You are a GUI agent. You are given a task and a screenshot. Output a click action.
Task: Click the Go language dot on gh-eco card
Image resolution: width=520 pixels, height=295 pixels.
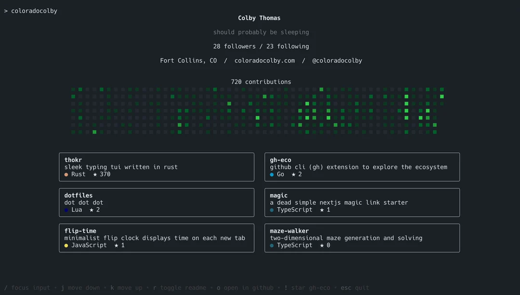(272, 175)
